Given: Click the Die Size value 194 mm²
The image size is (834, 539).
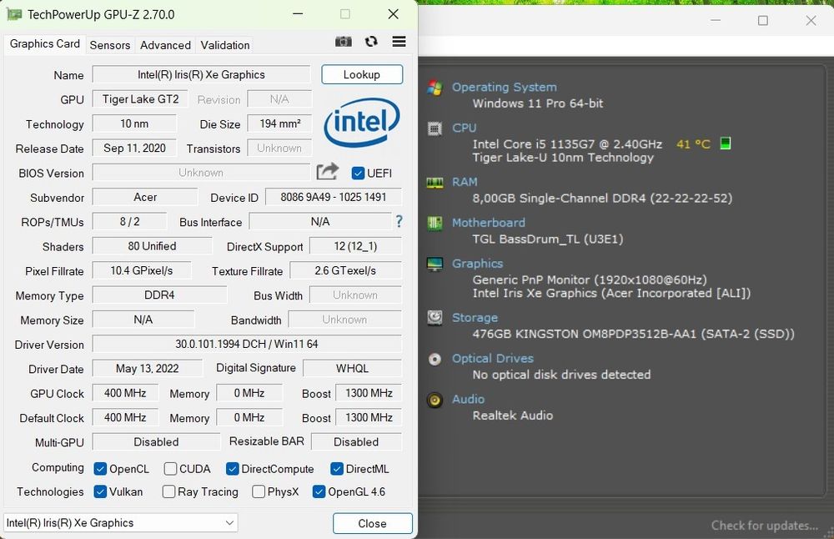Looking at the screenshot, I should [279, 123].
